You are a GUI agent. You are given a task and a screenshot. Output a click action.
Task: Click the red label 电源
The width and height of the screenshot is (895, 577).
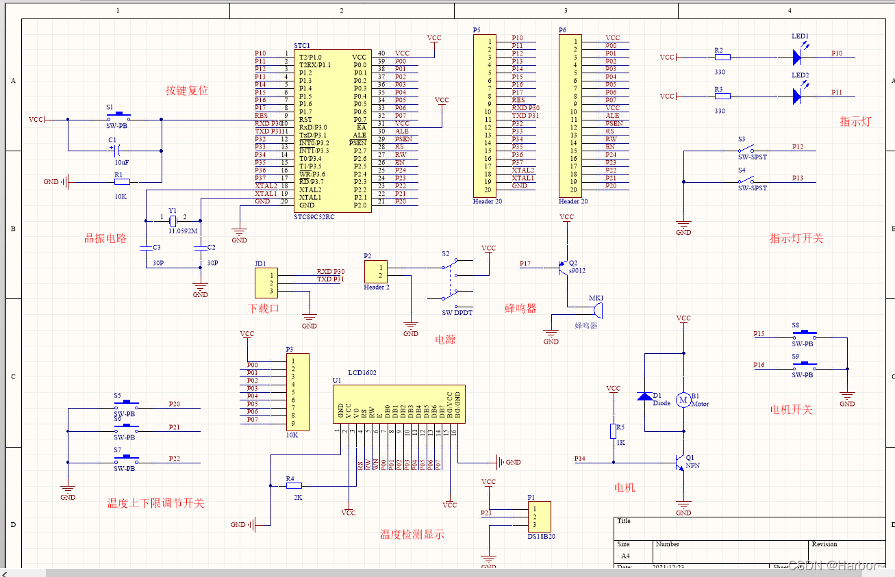445,339
